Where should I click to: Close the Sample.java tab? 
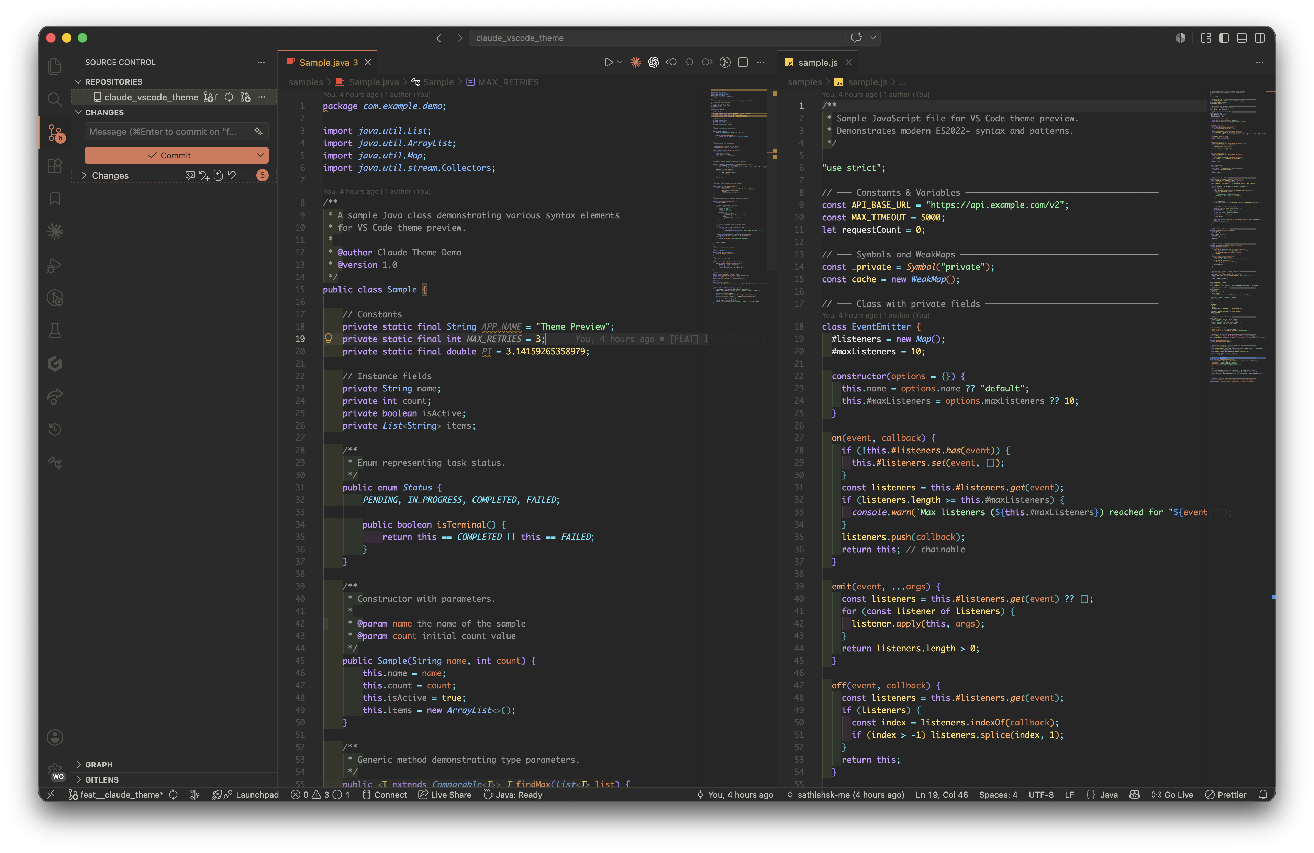[x=368, y=63]
